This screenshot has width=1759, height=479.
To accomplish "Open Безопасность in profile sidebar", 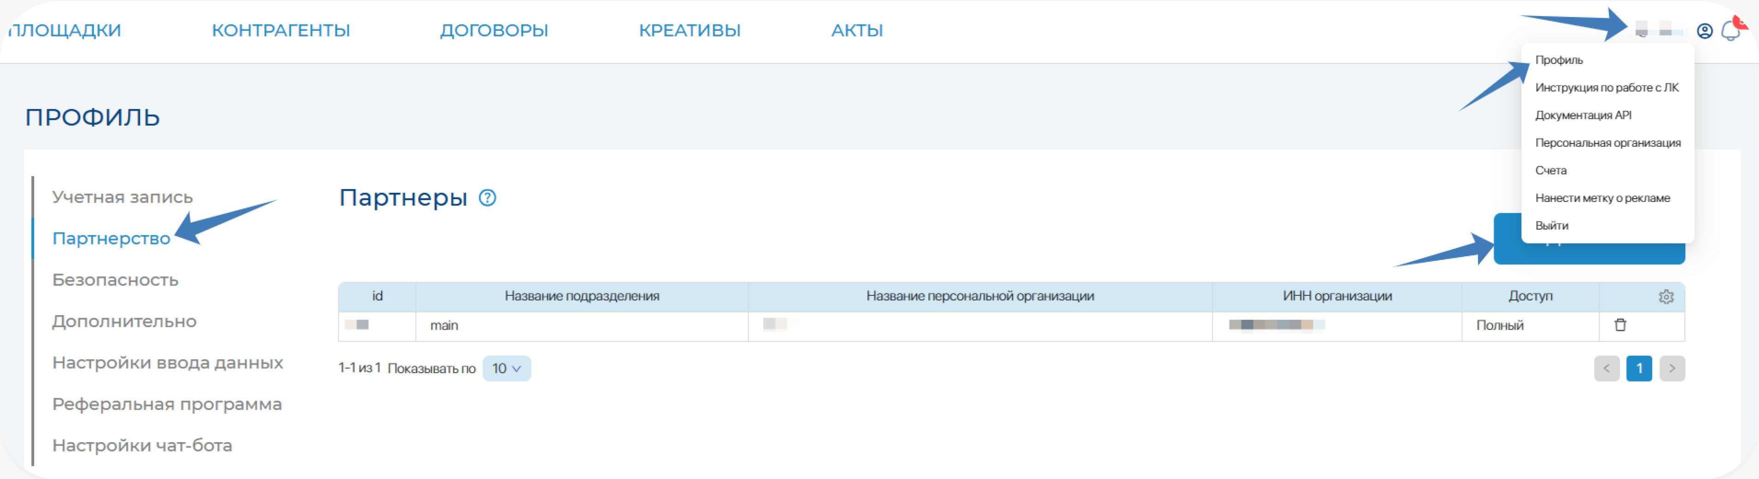I will tap(116, 280).
